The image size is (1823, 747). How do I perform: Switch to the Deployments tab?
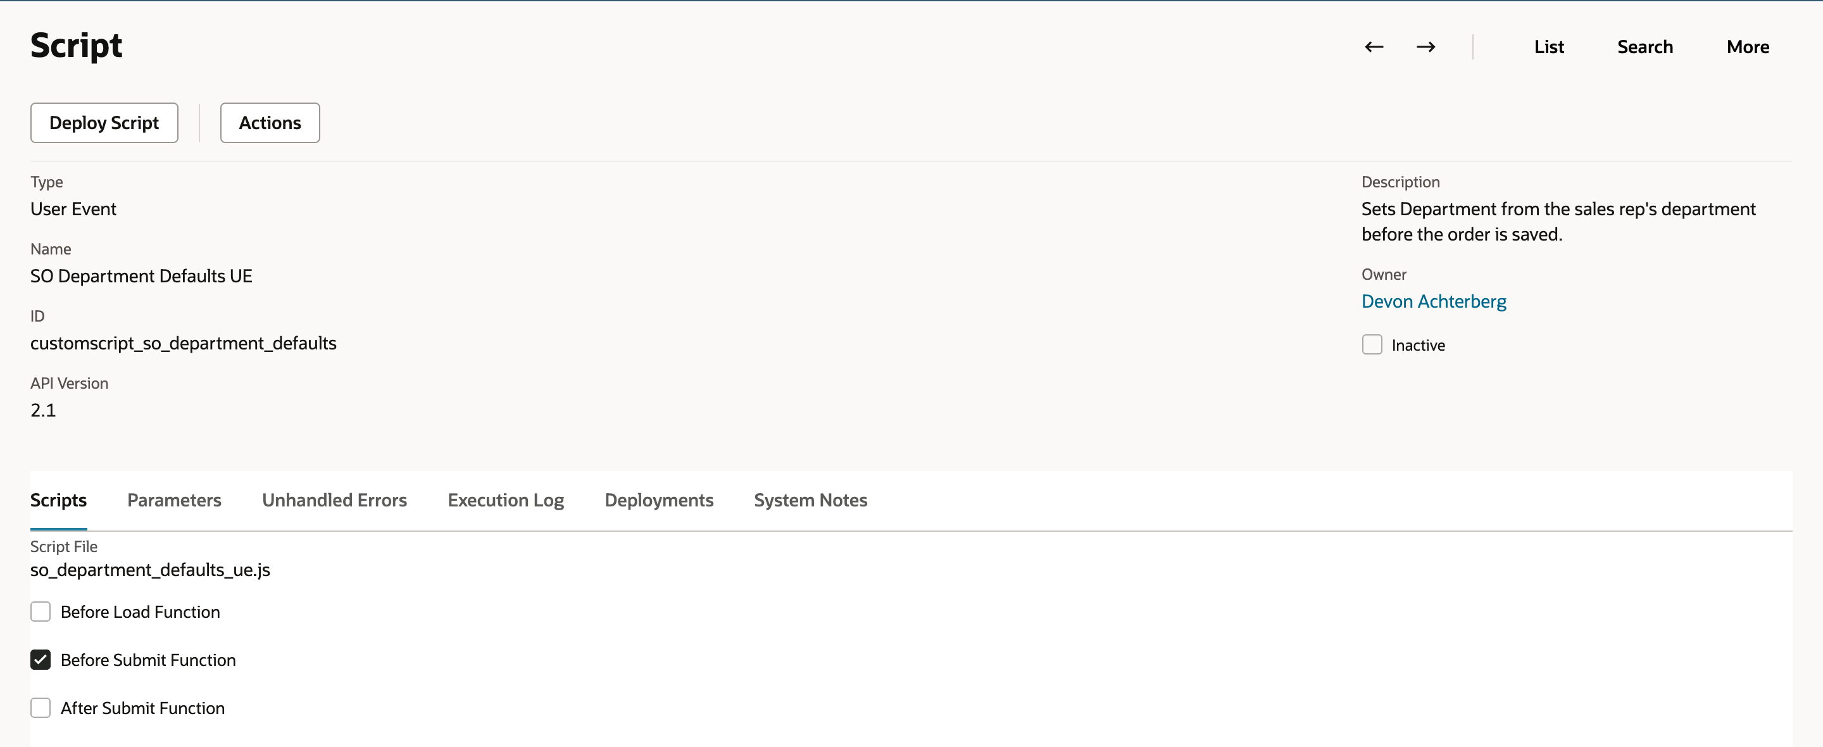pos(658,500)
